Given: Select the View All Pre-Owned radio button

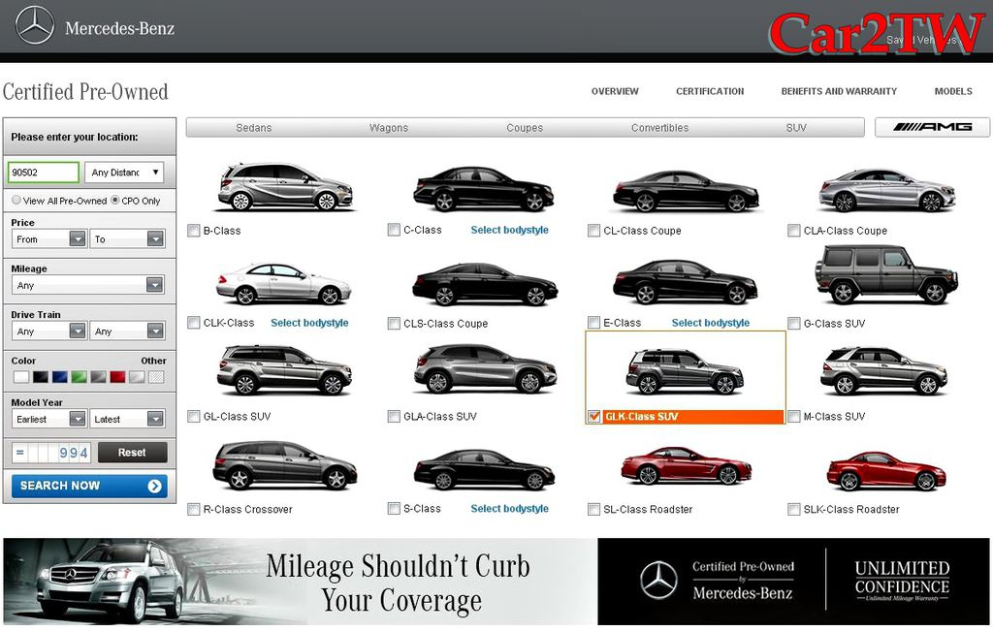Looking at the screenshot, I should (16, 200).
